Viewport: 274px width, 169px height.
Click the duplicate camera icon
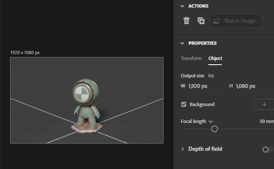pos(201,21)
